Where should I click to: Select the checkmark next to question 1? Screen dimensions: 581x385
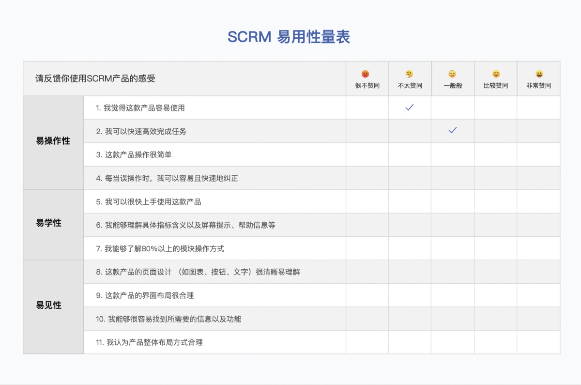(410, 108)
